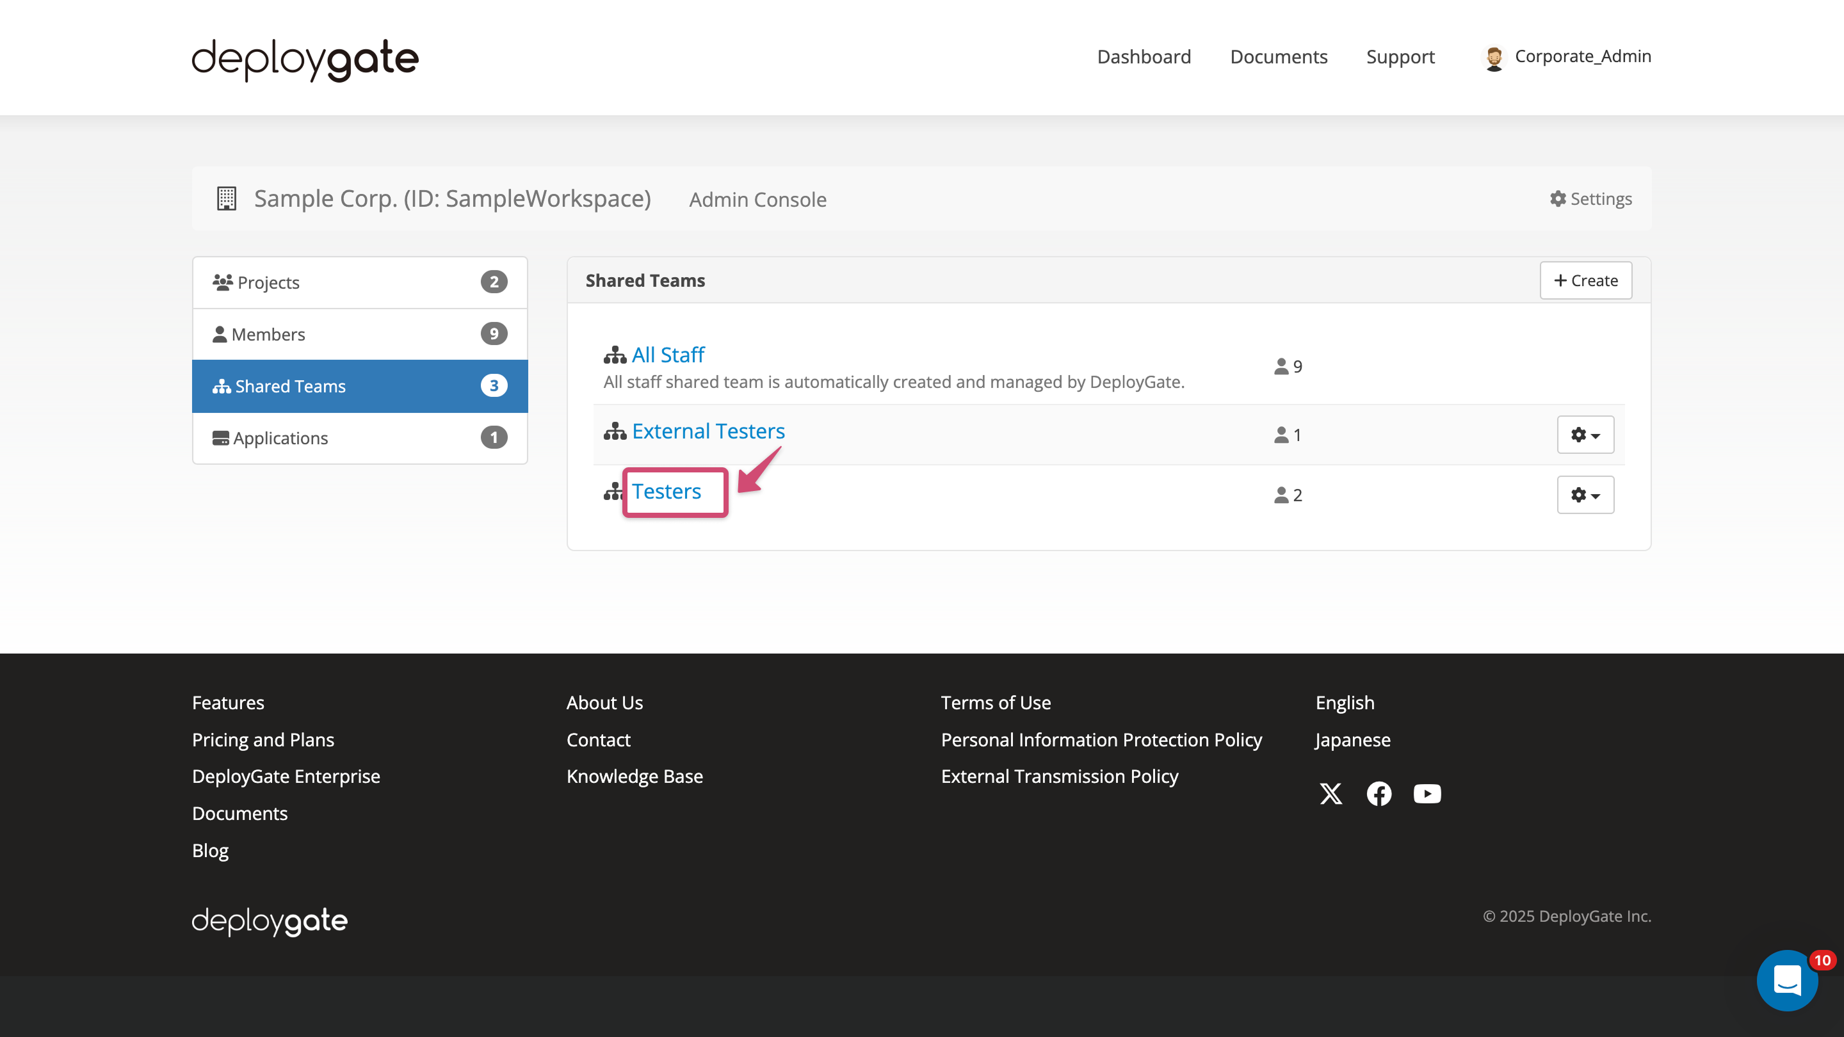Image resolution: width=1844 pixels, height=1037 pixels.
Task: Navigate to the Dashboard menu item
Action: tap(1143, 56)
